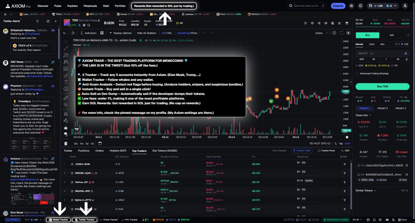Click the AMOUNT input field

coord(382,54)
